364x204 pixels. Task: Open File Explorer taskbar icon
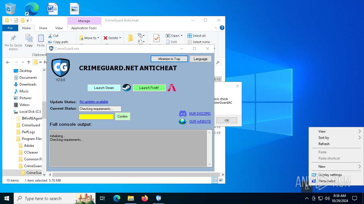(131, 198)
